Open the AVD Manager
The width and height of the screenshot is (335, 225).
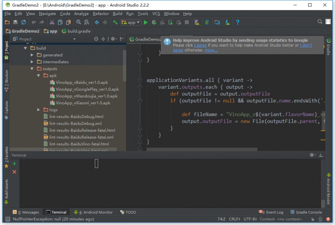[x=196, y=22]
